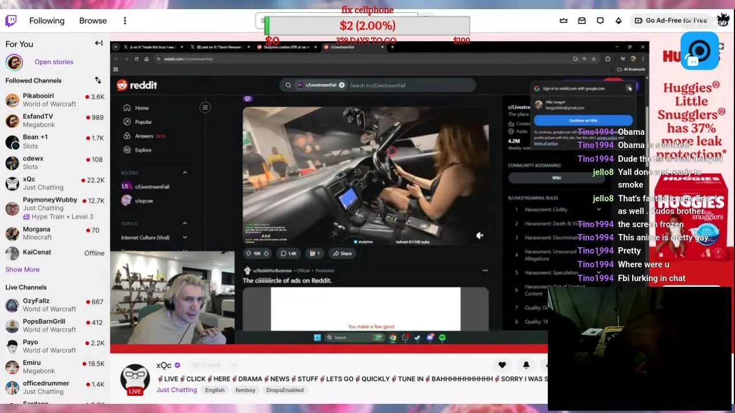Open PopsBarnGrill live channel

(55, 325)
